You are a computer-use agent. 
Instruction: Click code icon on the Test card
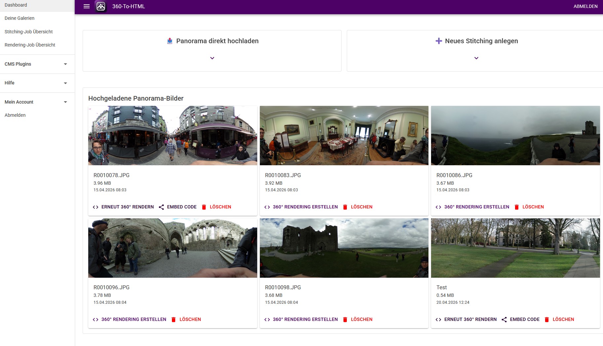click(x=438, y=320)
